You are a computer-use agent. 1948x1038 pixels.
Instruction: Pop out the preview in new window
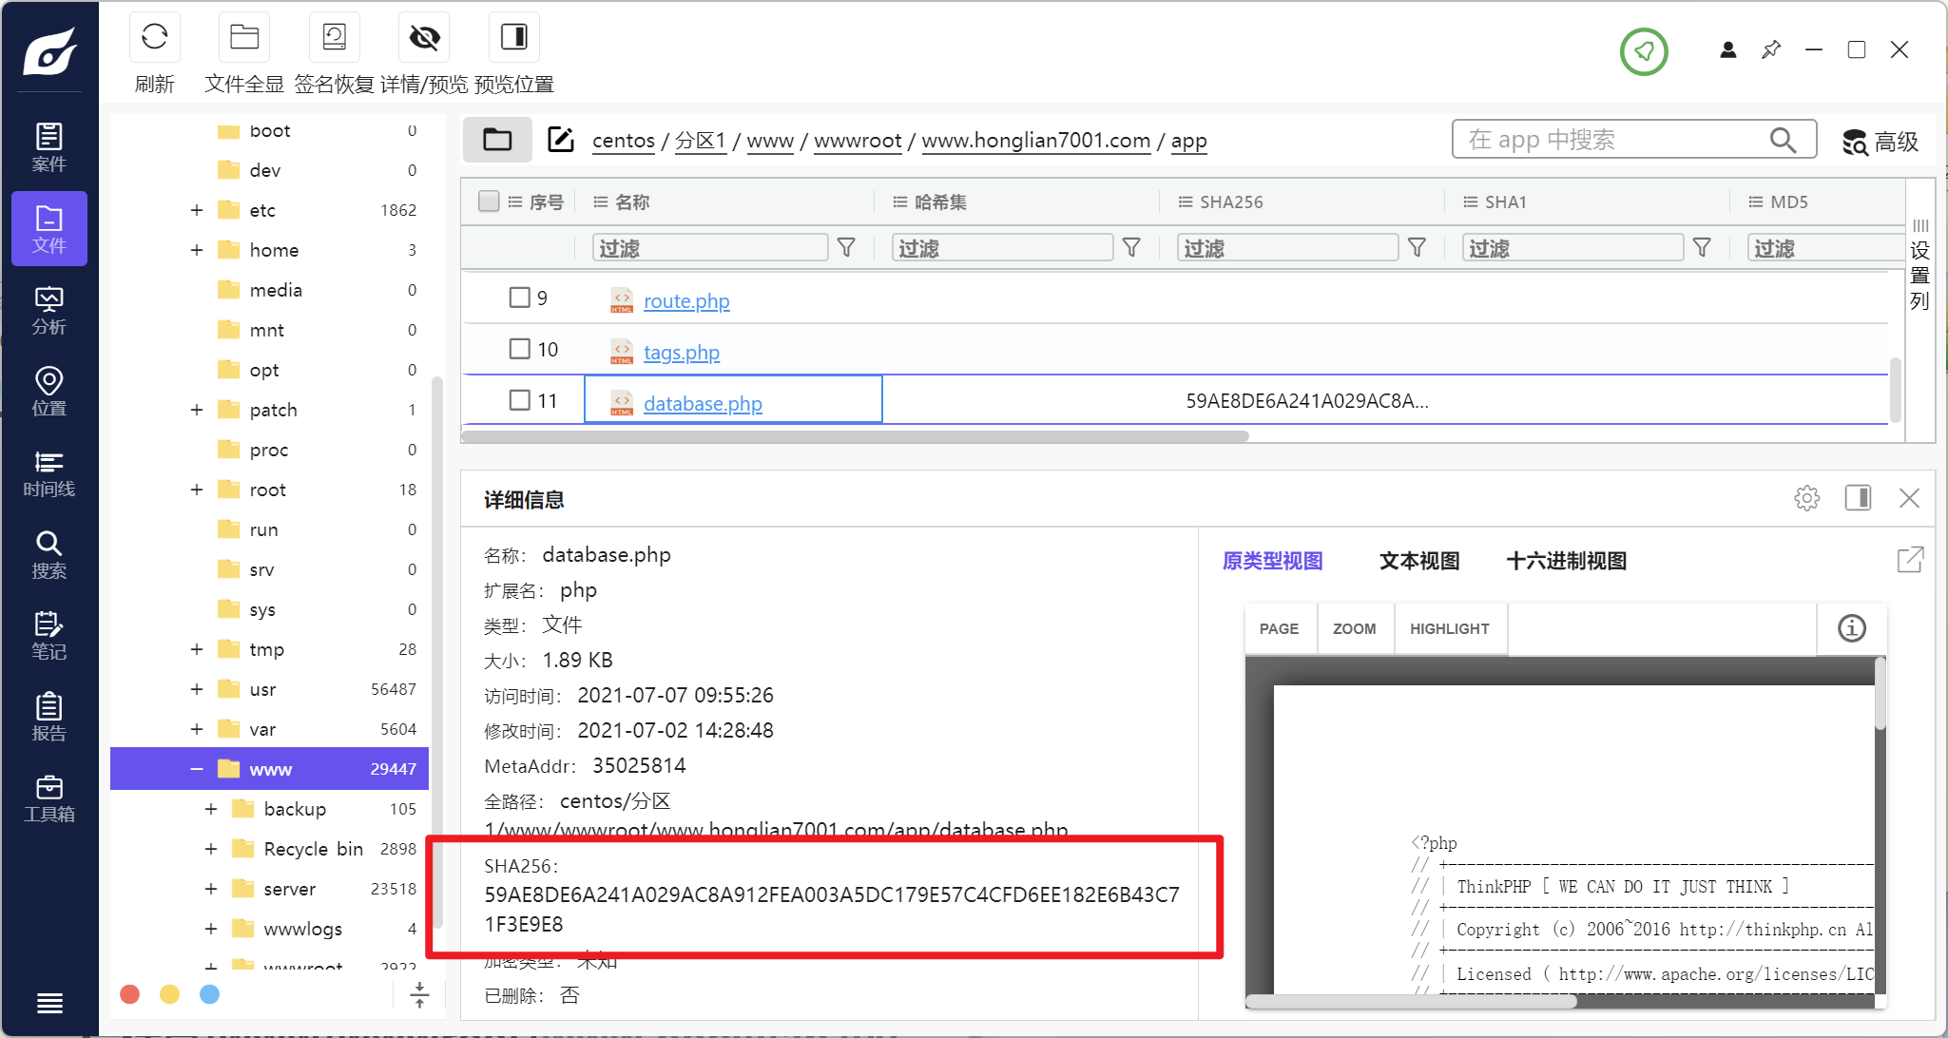1910,560
